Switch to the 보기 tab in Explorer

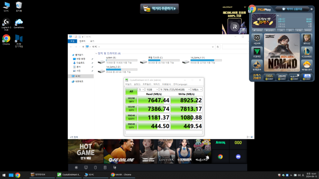tap(92, 41)
